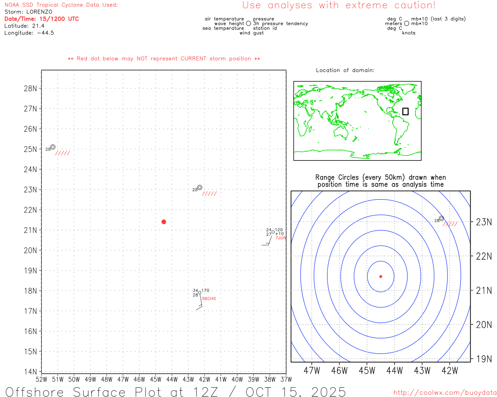497x397 pixels.
Task: Click the 52W longitude label on main map
Action: pyautogui.click(x=41, y=380)
